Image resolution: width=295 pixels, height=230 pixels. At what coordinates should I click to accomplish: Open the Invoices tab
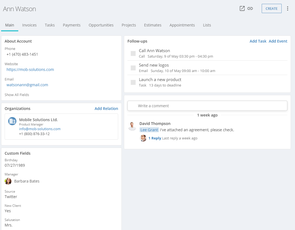(29, 25)
